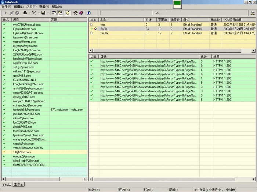Image resolution: width=257 pixels, height=192 pixels.
Task: Open dropdown arrow beside binoculars icon
Action: tap(29, 13)
